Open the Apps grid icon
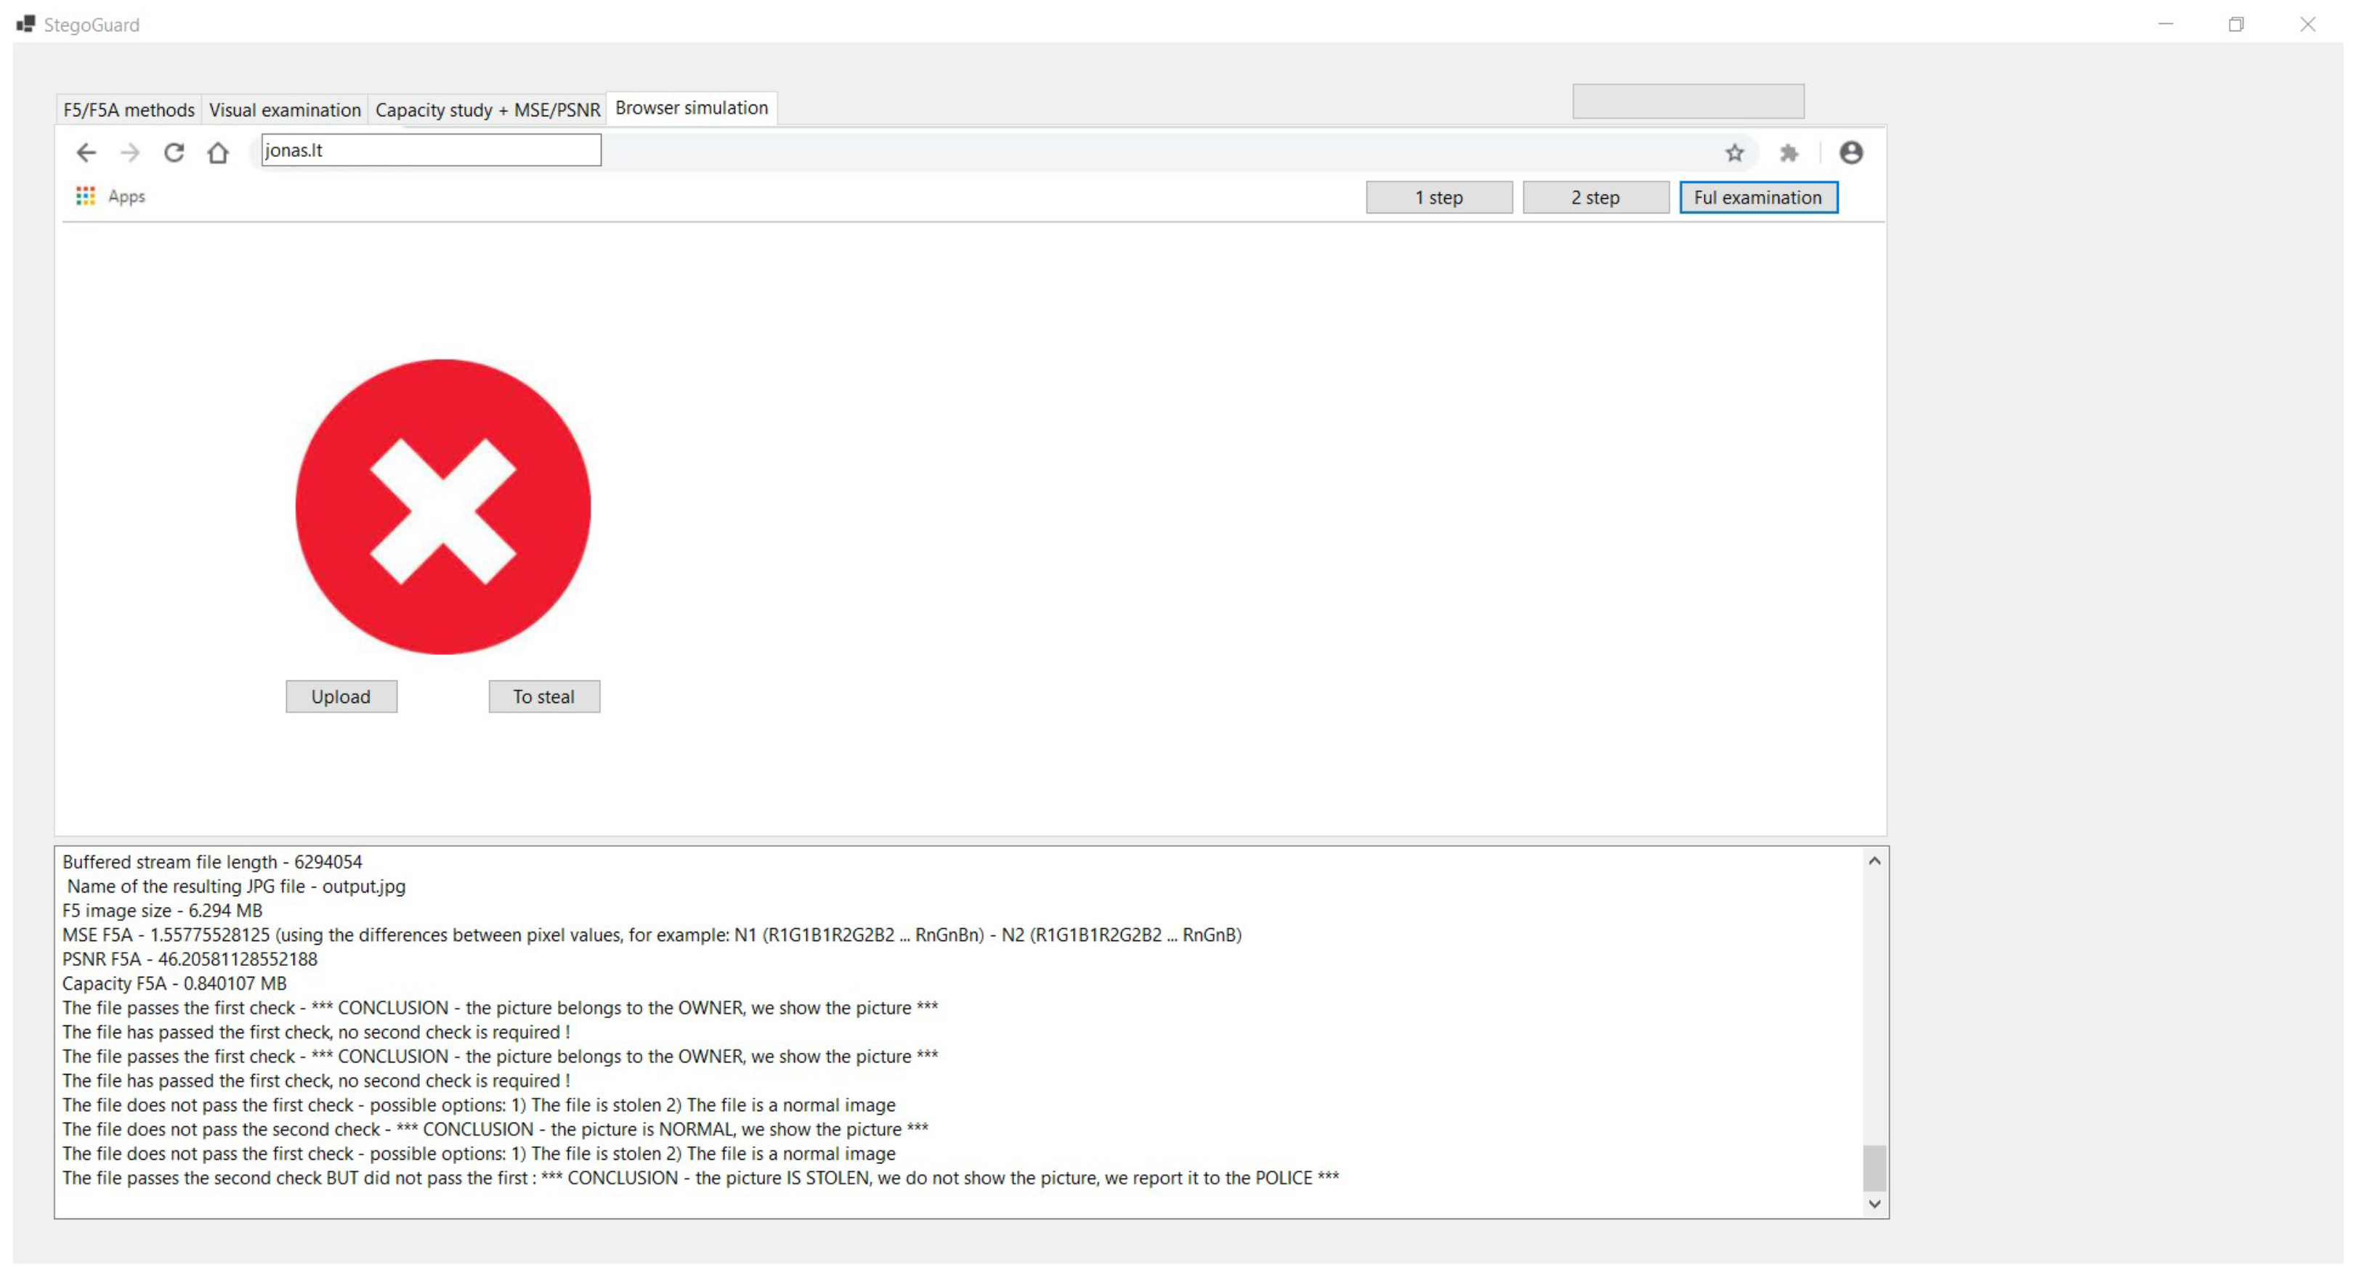This screenshot has height=1281, width=2364. (85, 195)
